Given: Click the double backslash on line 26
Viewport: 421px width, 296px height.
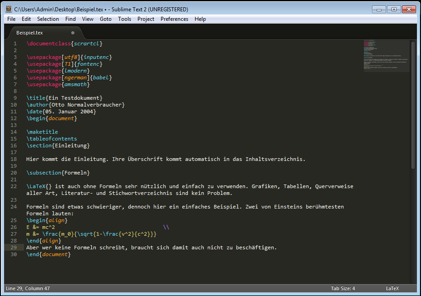Looking at the screenshot, I should tap(166, 227).
